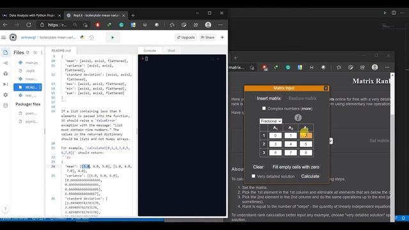Click matrix cell row 2 column A2
The height and width of the screenshot is (230, 409).
291,144
